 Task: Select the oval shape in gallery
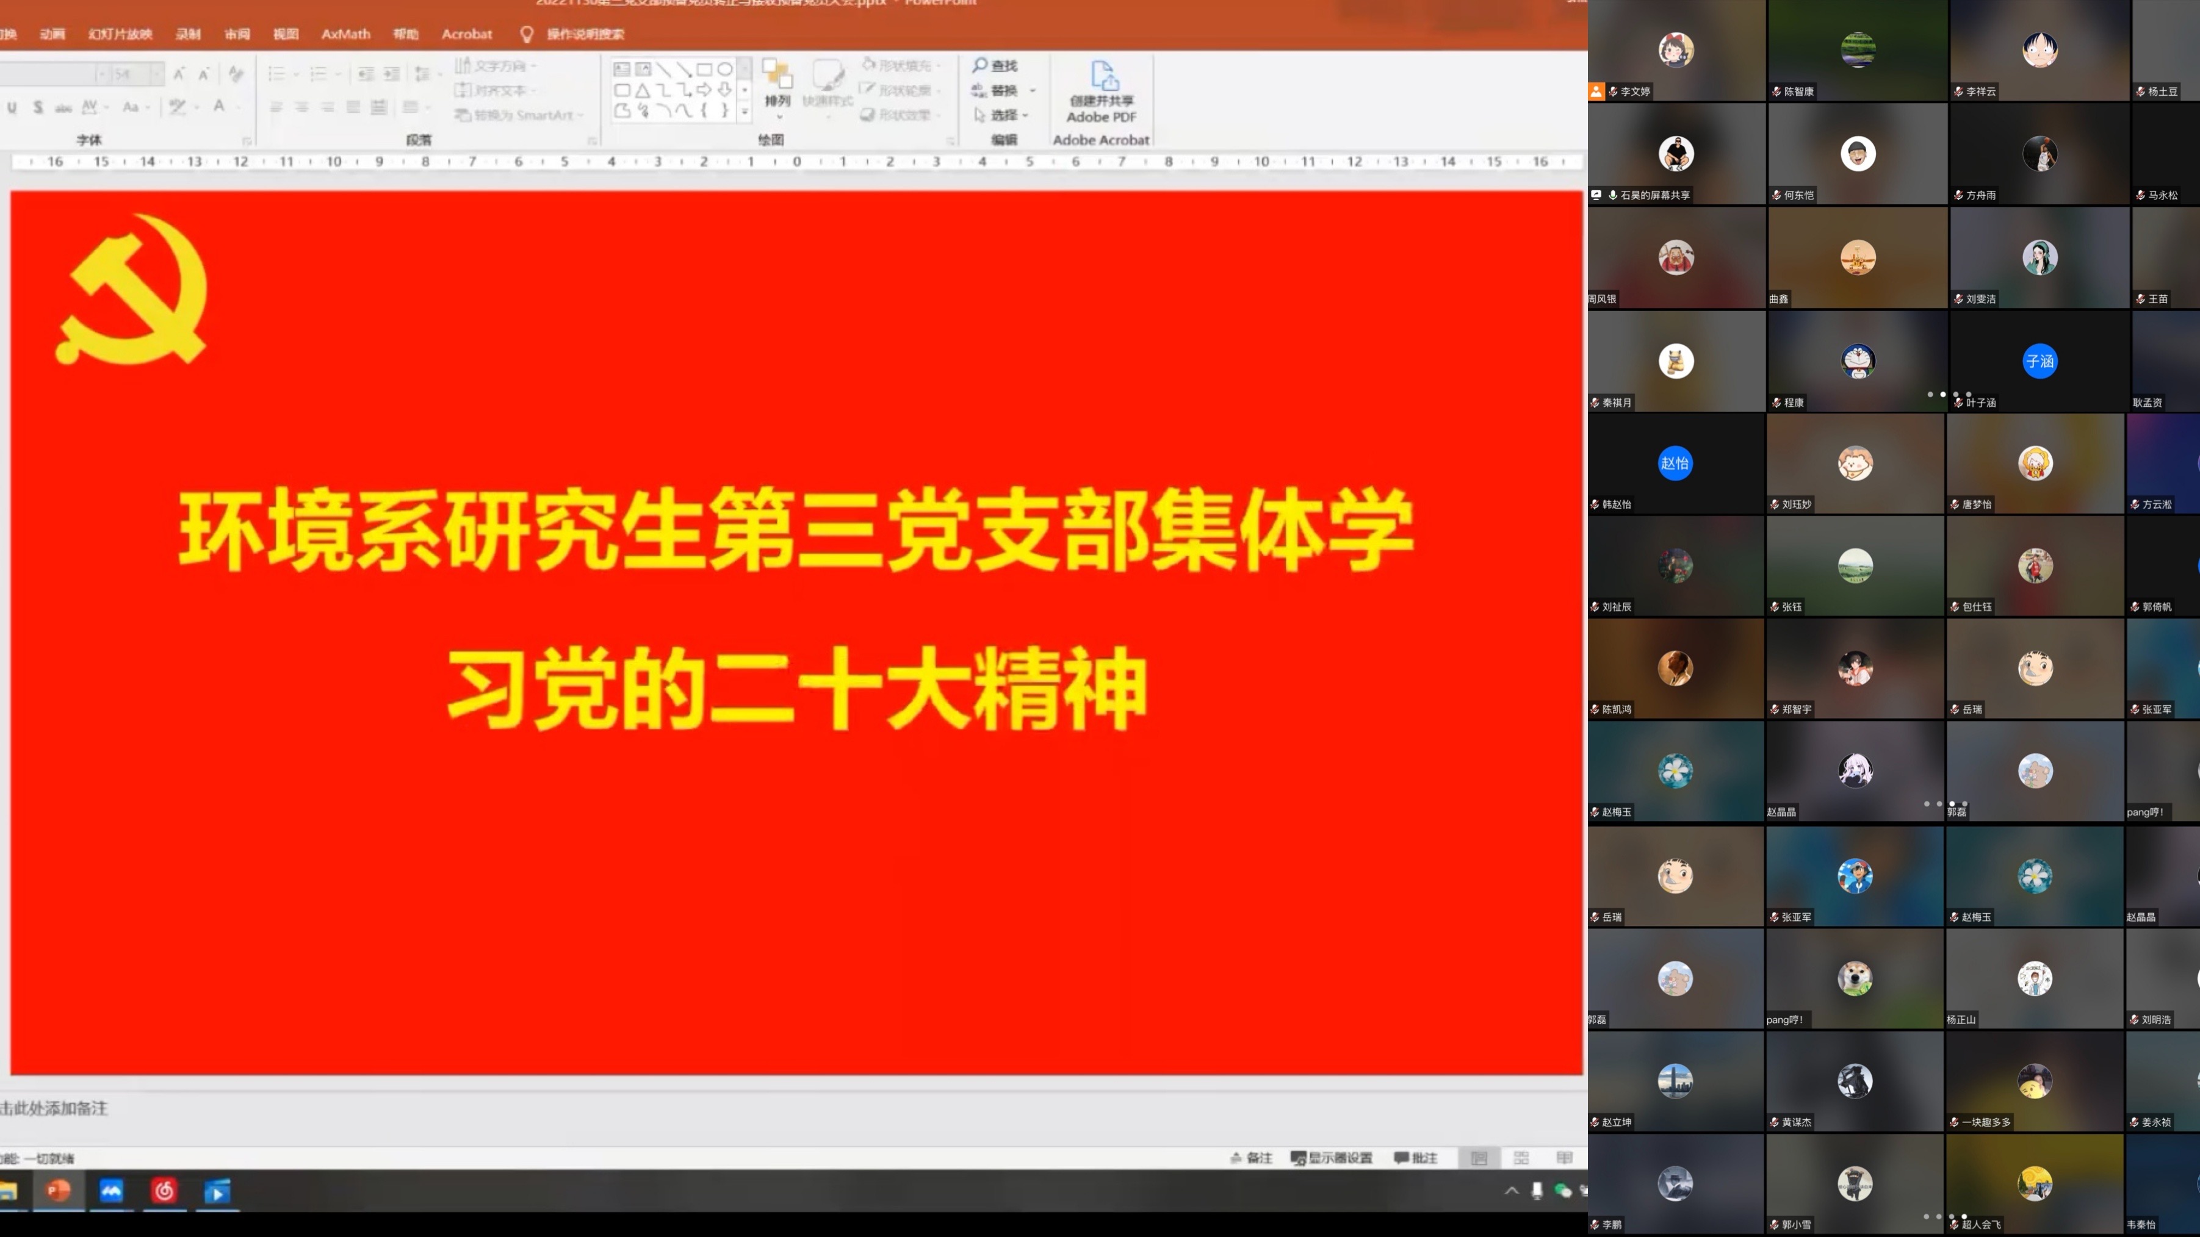(724, 69)
